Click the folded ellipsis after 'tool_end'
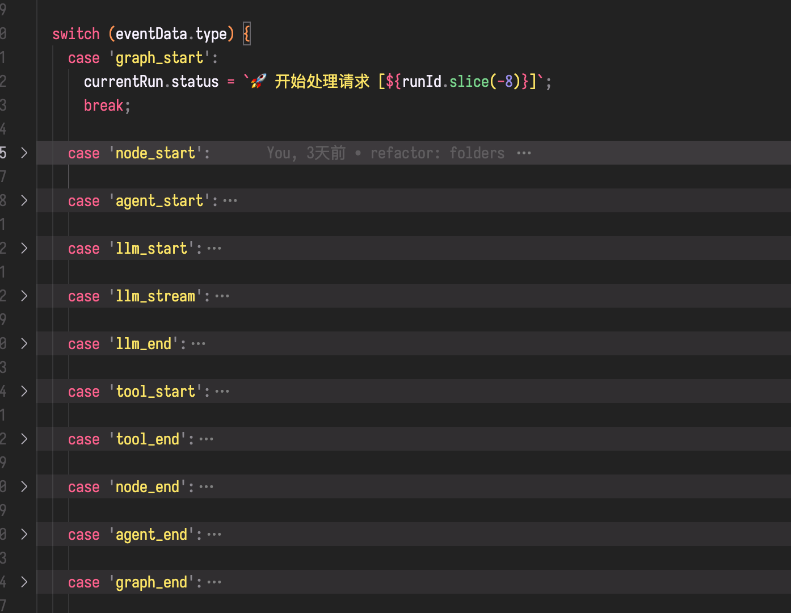 point(207,439)
